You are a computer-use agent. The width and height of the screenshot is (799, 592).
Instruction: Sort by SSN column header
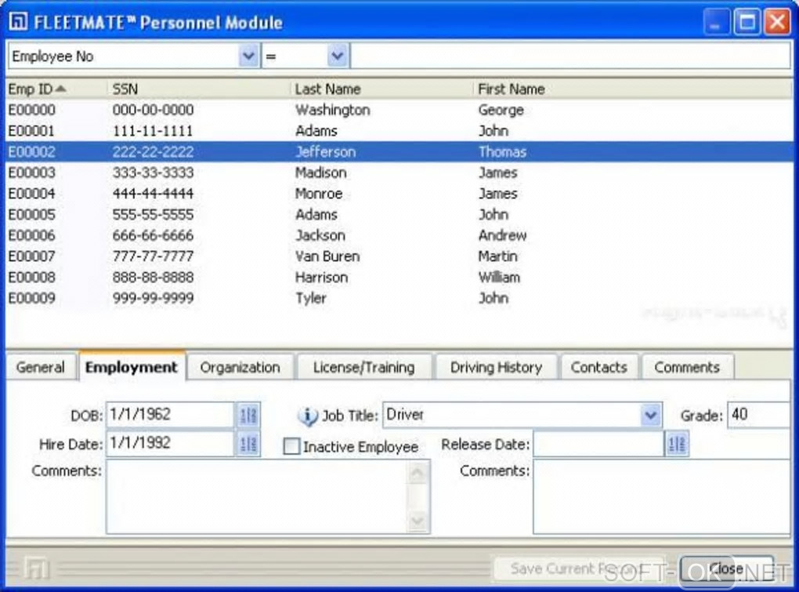tap(199, 89)
